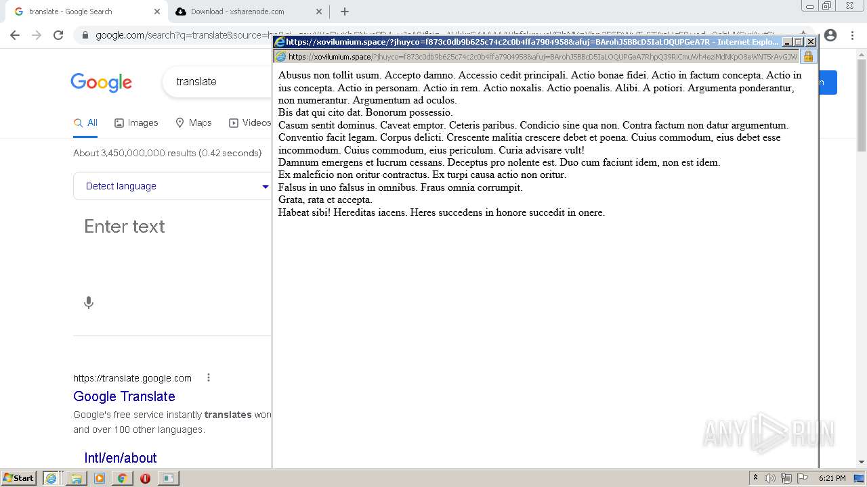Open the Intl/en/about link
This screenshot has height=487, width=867.
[121, 458]
